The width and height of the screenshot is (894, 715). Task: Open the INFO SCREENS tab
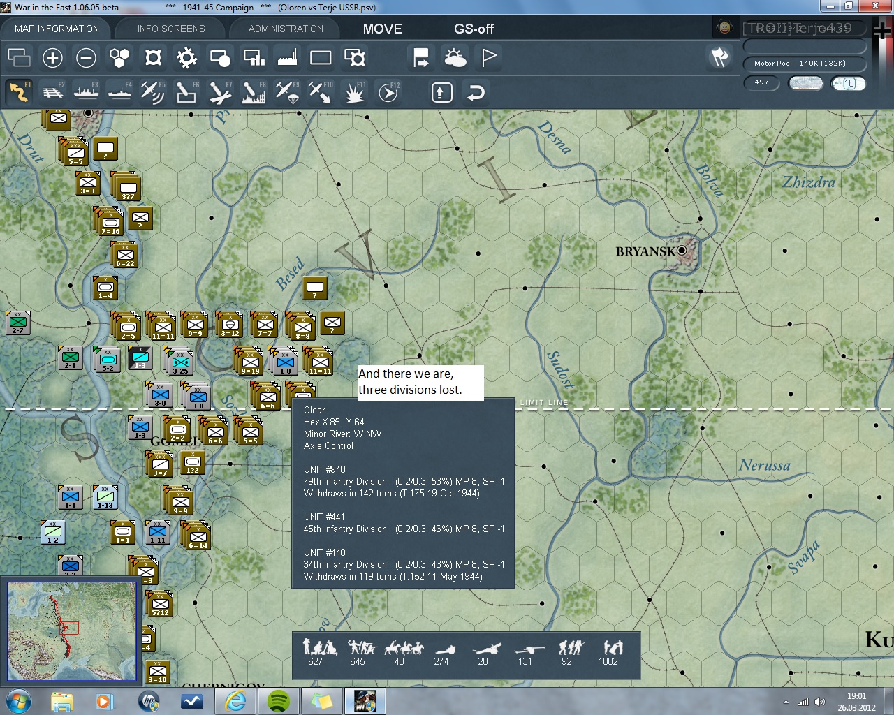[171, 29]
